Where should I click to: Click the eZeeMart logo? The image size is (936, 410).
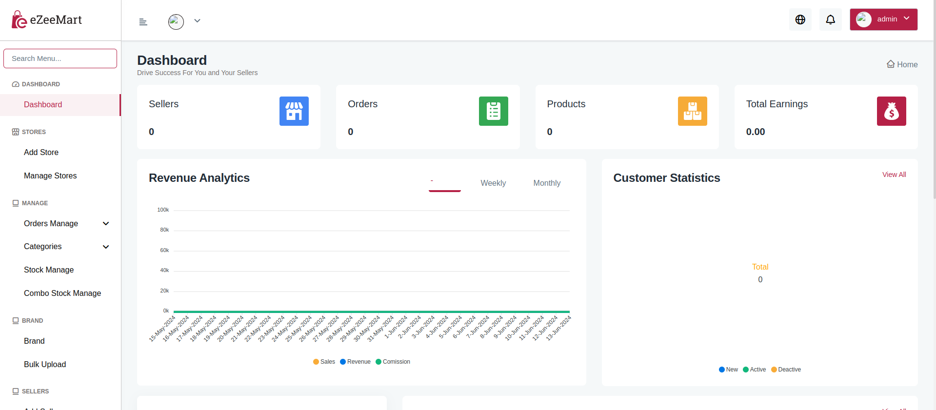(x=47, y=20)
